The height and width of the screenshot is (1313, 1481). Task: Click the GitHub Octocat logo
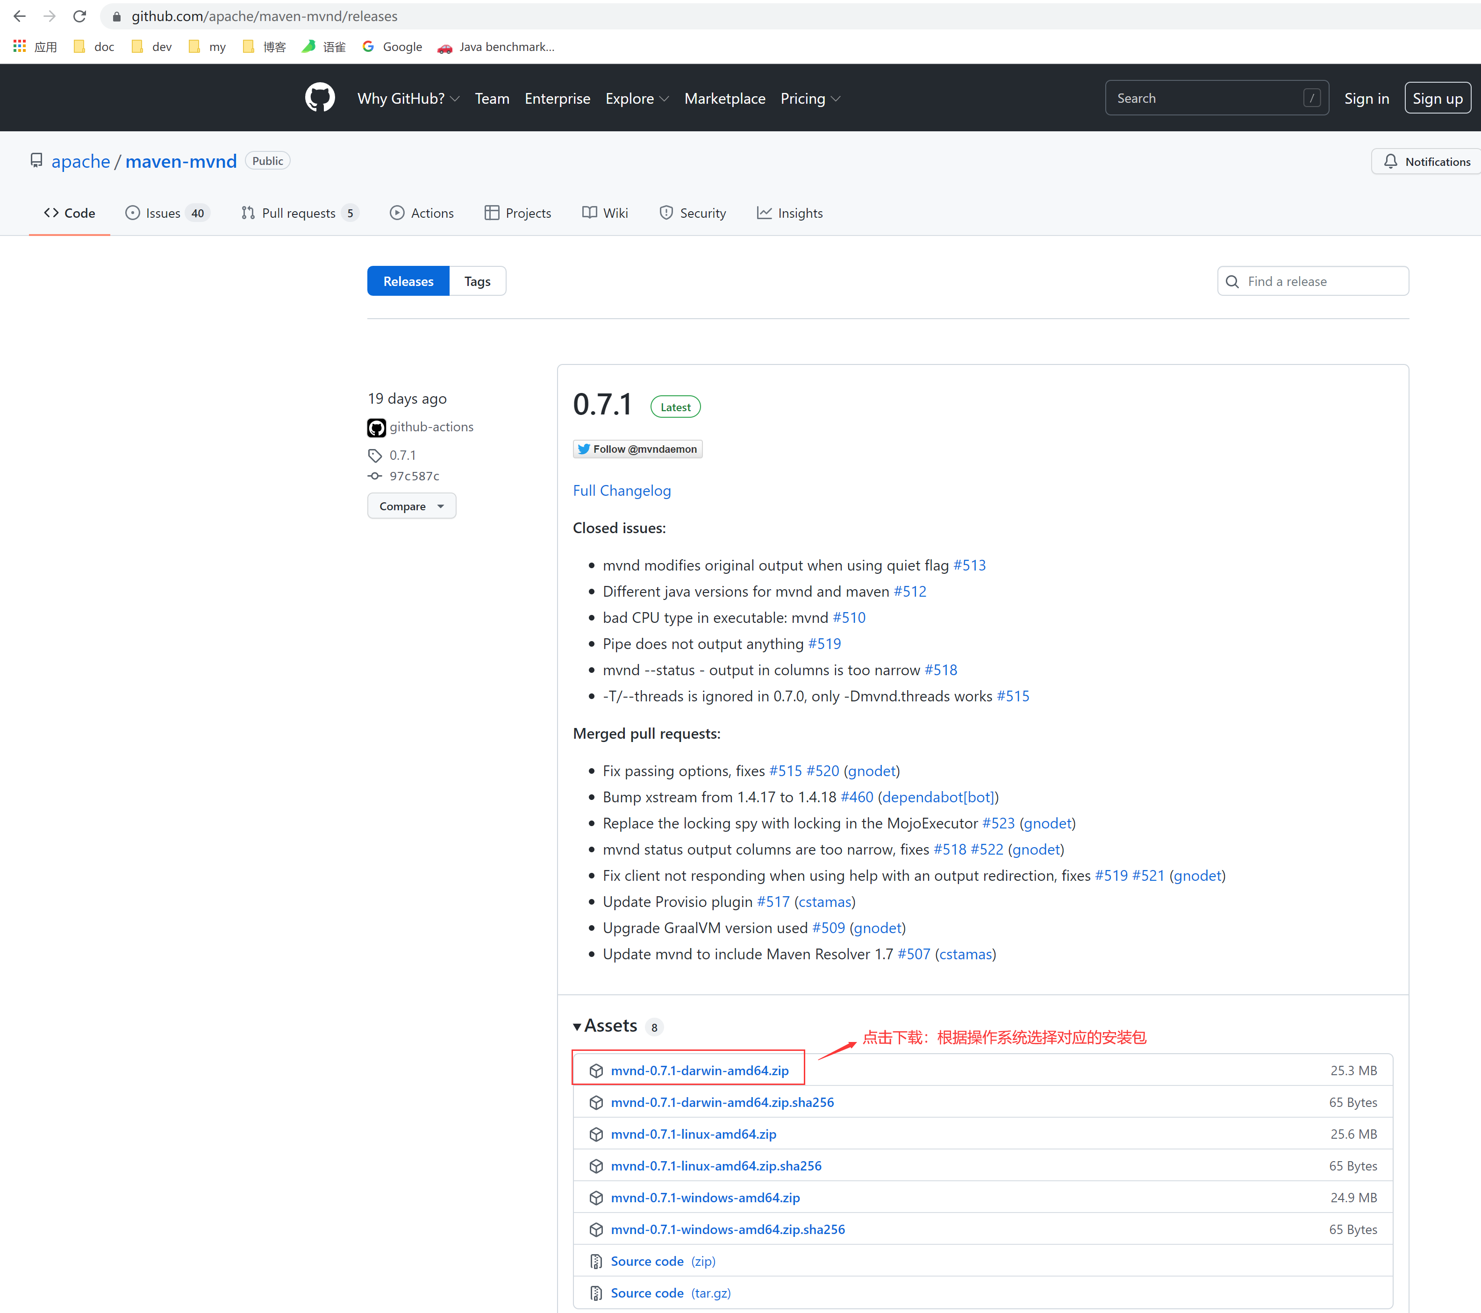(320, 98)
